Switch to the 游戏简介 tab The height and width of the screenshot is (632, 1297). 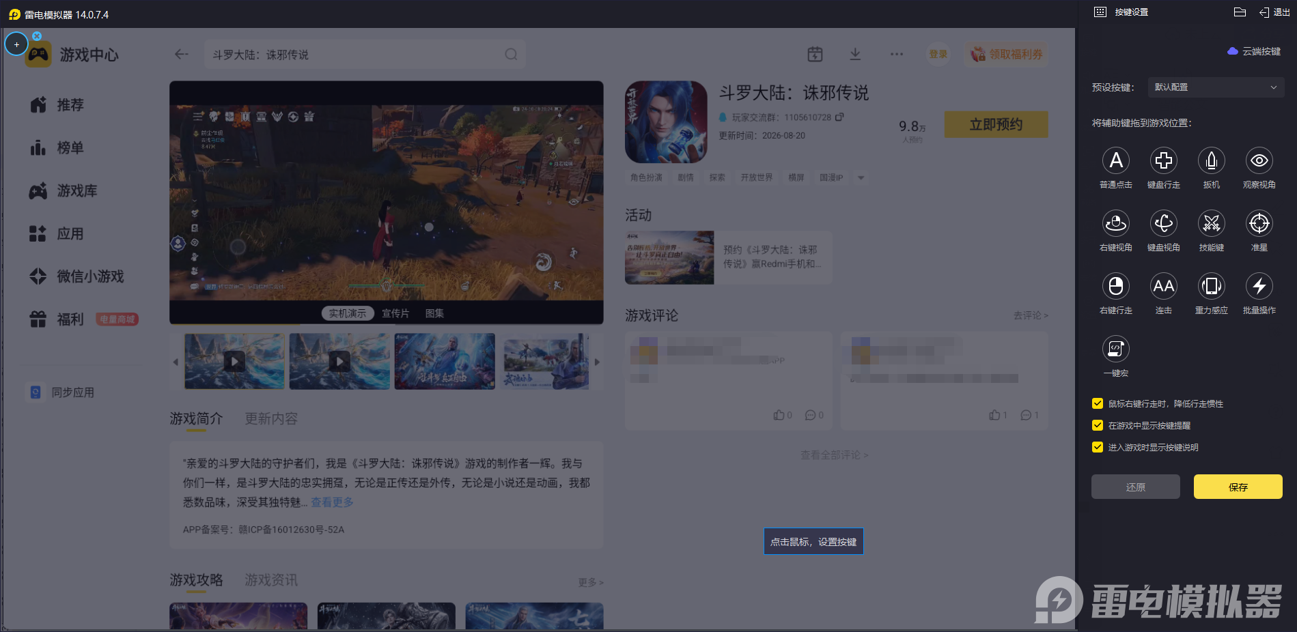(196, 418)
